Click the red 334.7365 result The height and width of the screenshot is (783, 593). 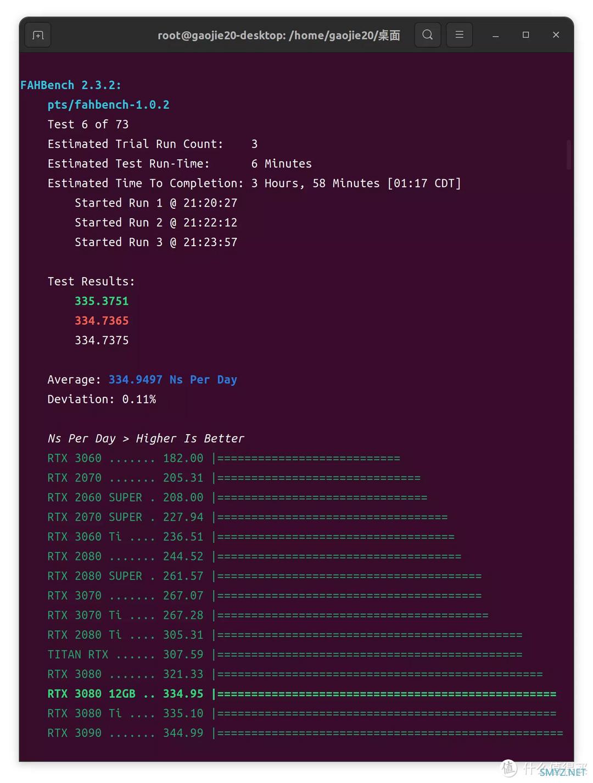click(102, 321)
